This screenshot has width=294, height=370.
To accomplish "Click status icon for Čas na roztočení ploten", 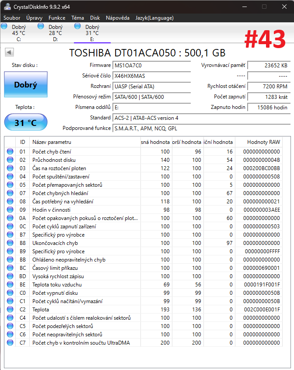I will (10, 168).
